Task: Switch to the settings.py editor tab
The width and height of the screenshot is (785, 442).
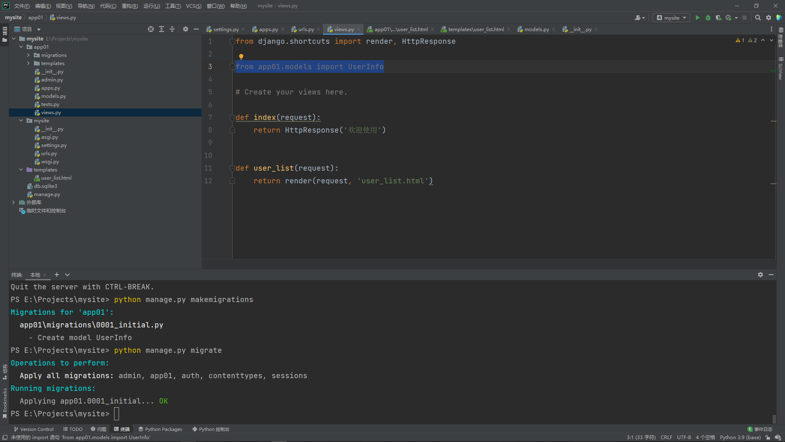Action: 226,29
